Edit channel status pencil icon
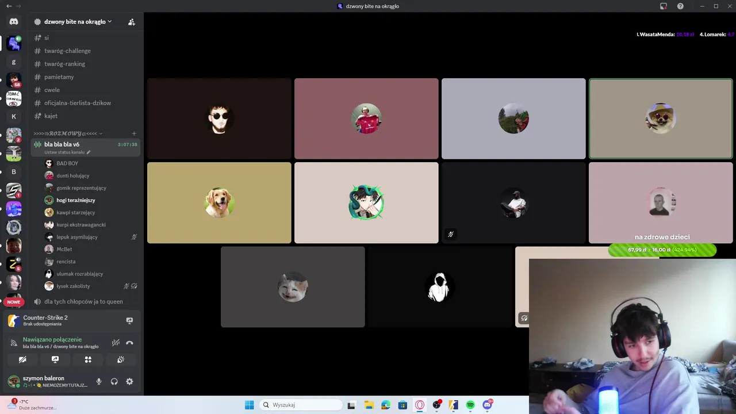Image resolution: width=736 pixels, height=414 pixels. point(89,152)
